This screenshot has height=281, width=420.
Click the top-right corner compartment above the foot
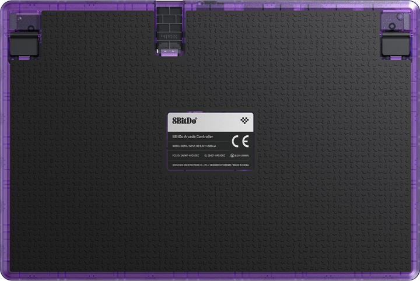395,21
